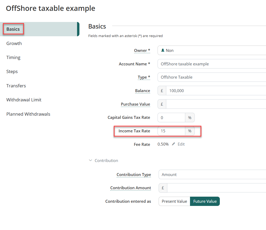
Task: Select the Basics sidebar tab
Action: click(13, 29)
